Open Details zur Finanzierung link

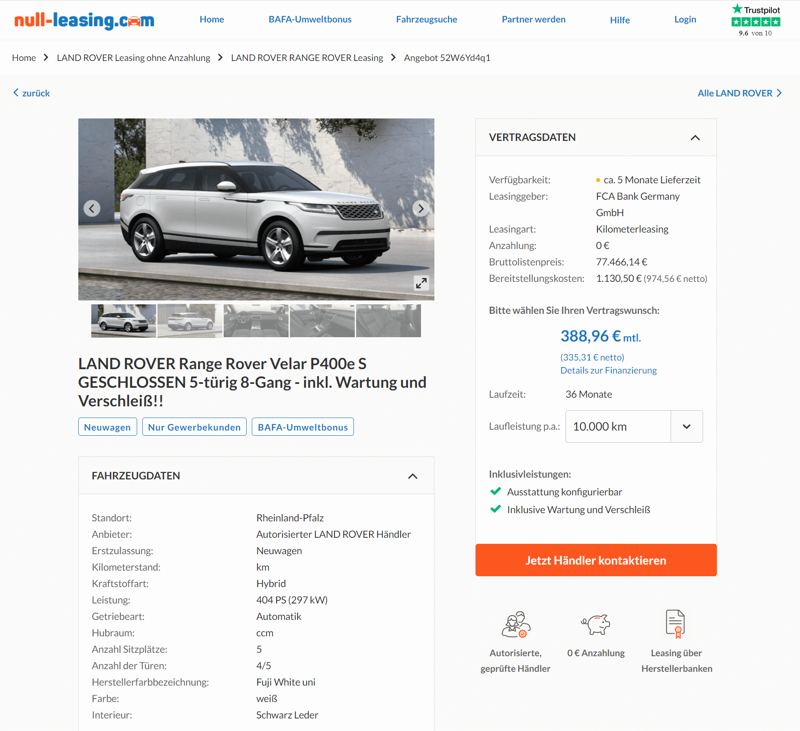coord(608,370)
